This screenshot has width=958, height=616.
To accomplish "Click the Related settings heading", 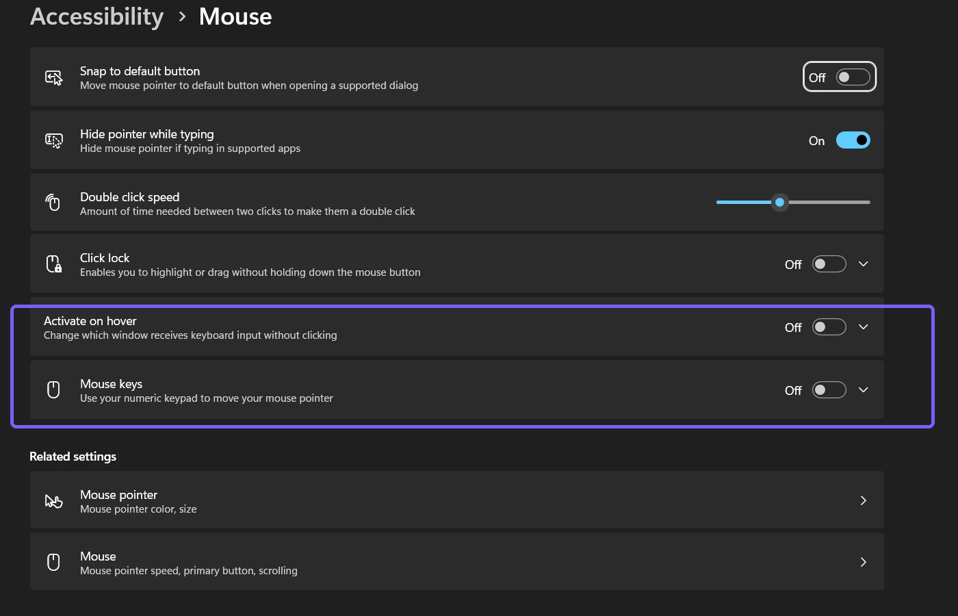I will (73, 457).
